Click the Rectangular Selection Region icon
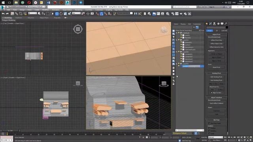The height and width of the screenshot is (142, 253). pos(47,14)
